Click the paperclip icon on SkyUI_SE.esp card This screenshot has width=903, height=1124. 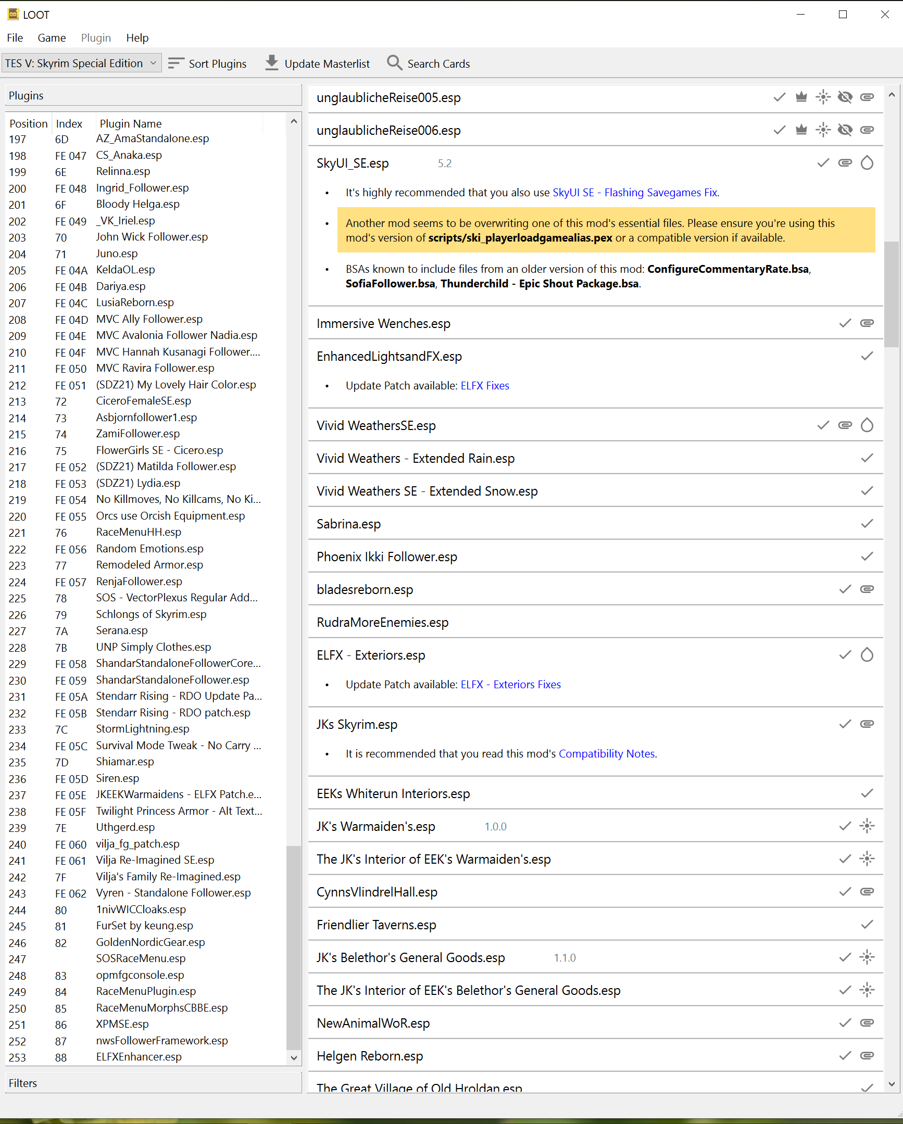pos(845,163)
